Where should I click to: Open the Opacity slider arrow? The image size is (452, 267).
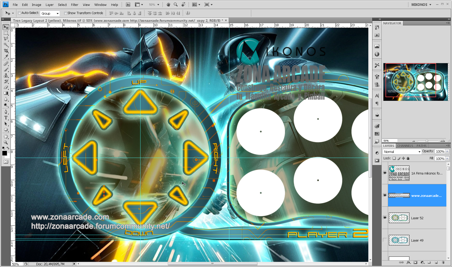click(x=448, y=151)
